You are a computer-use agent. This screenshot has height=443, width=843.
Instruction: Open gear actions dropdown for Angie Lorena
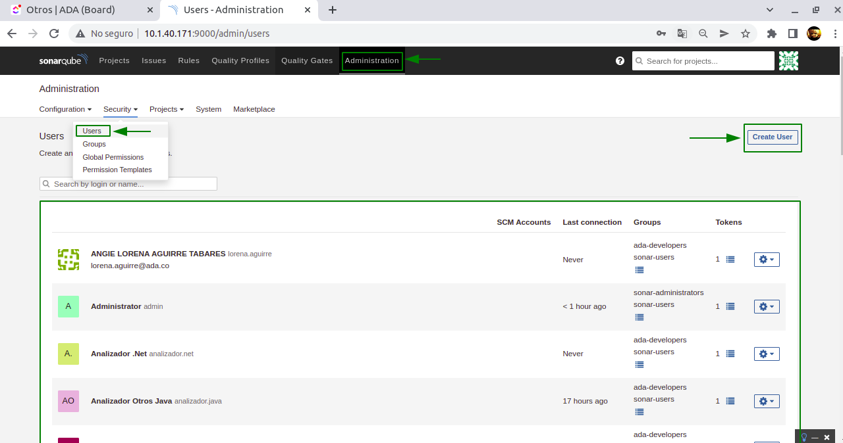(x=767, y=260)
